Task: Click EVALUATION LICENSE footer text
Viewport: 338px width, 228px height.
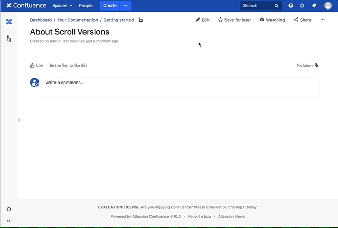Action: [119, 207]
